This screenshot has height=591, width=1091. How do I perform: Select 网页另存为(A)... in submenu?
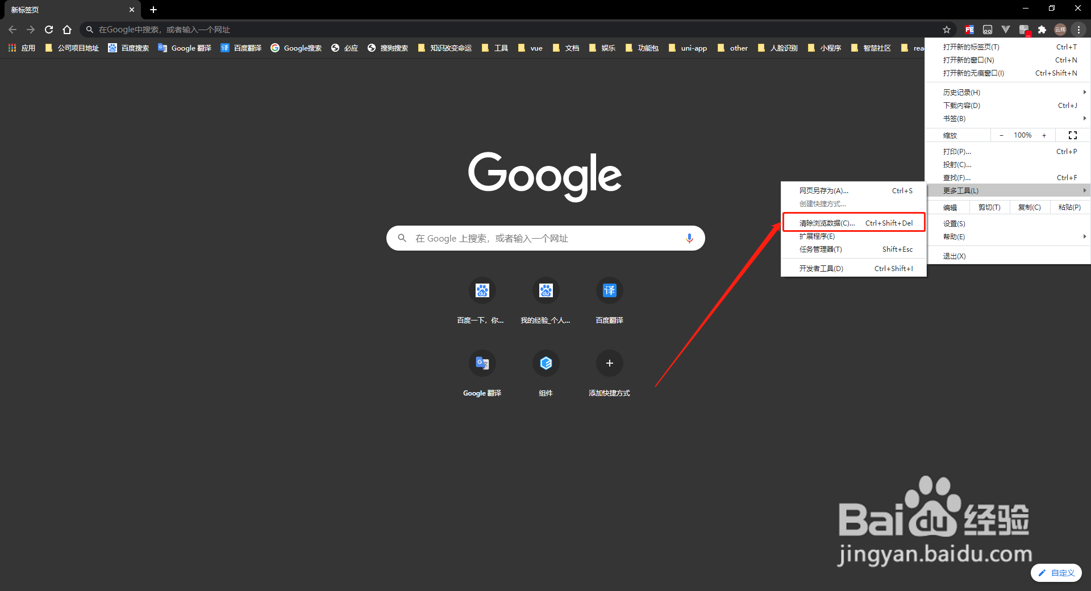(854, 190)
